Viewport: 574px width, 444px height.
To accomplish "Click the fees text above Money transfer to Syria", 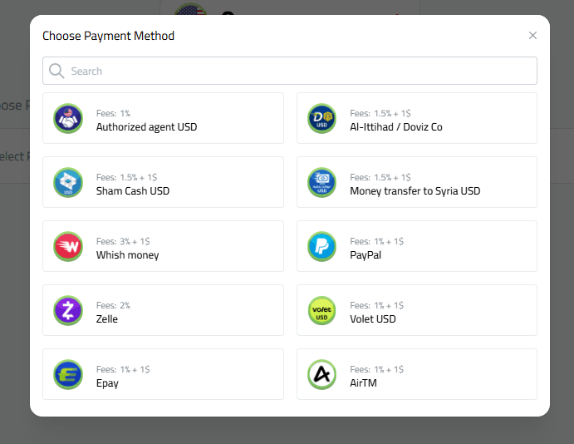I will coord(380,177).
